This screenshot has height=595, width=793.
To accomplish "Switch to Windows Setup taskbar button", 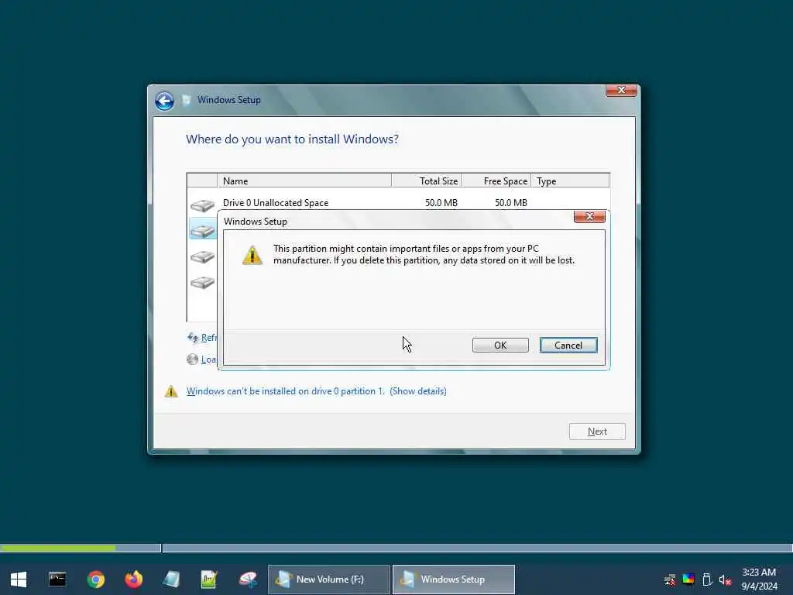I will [454, 580].
